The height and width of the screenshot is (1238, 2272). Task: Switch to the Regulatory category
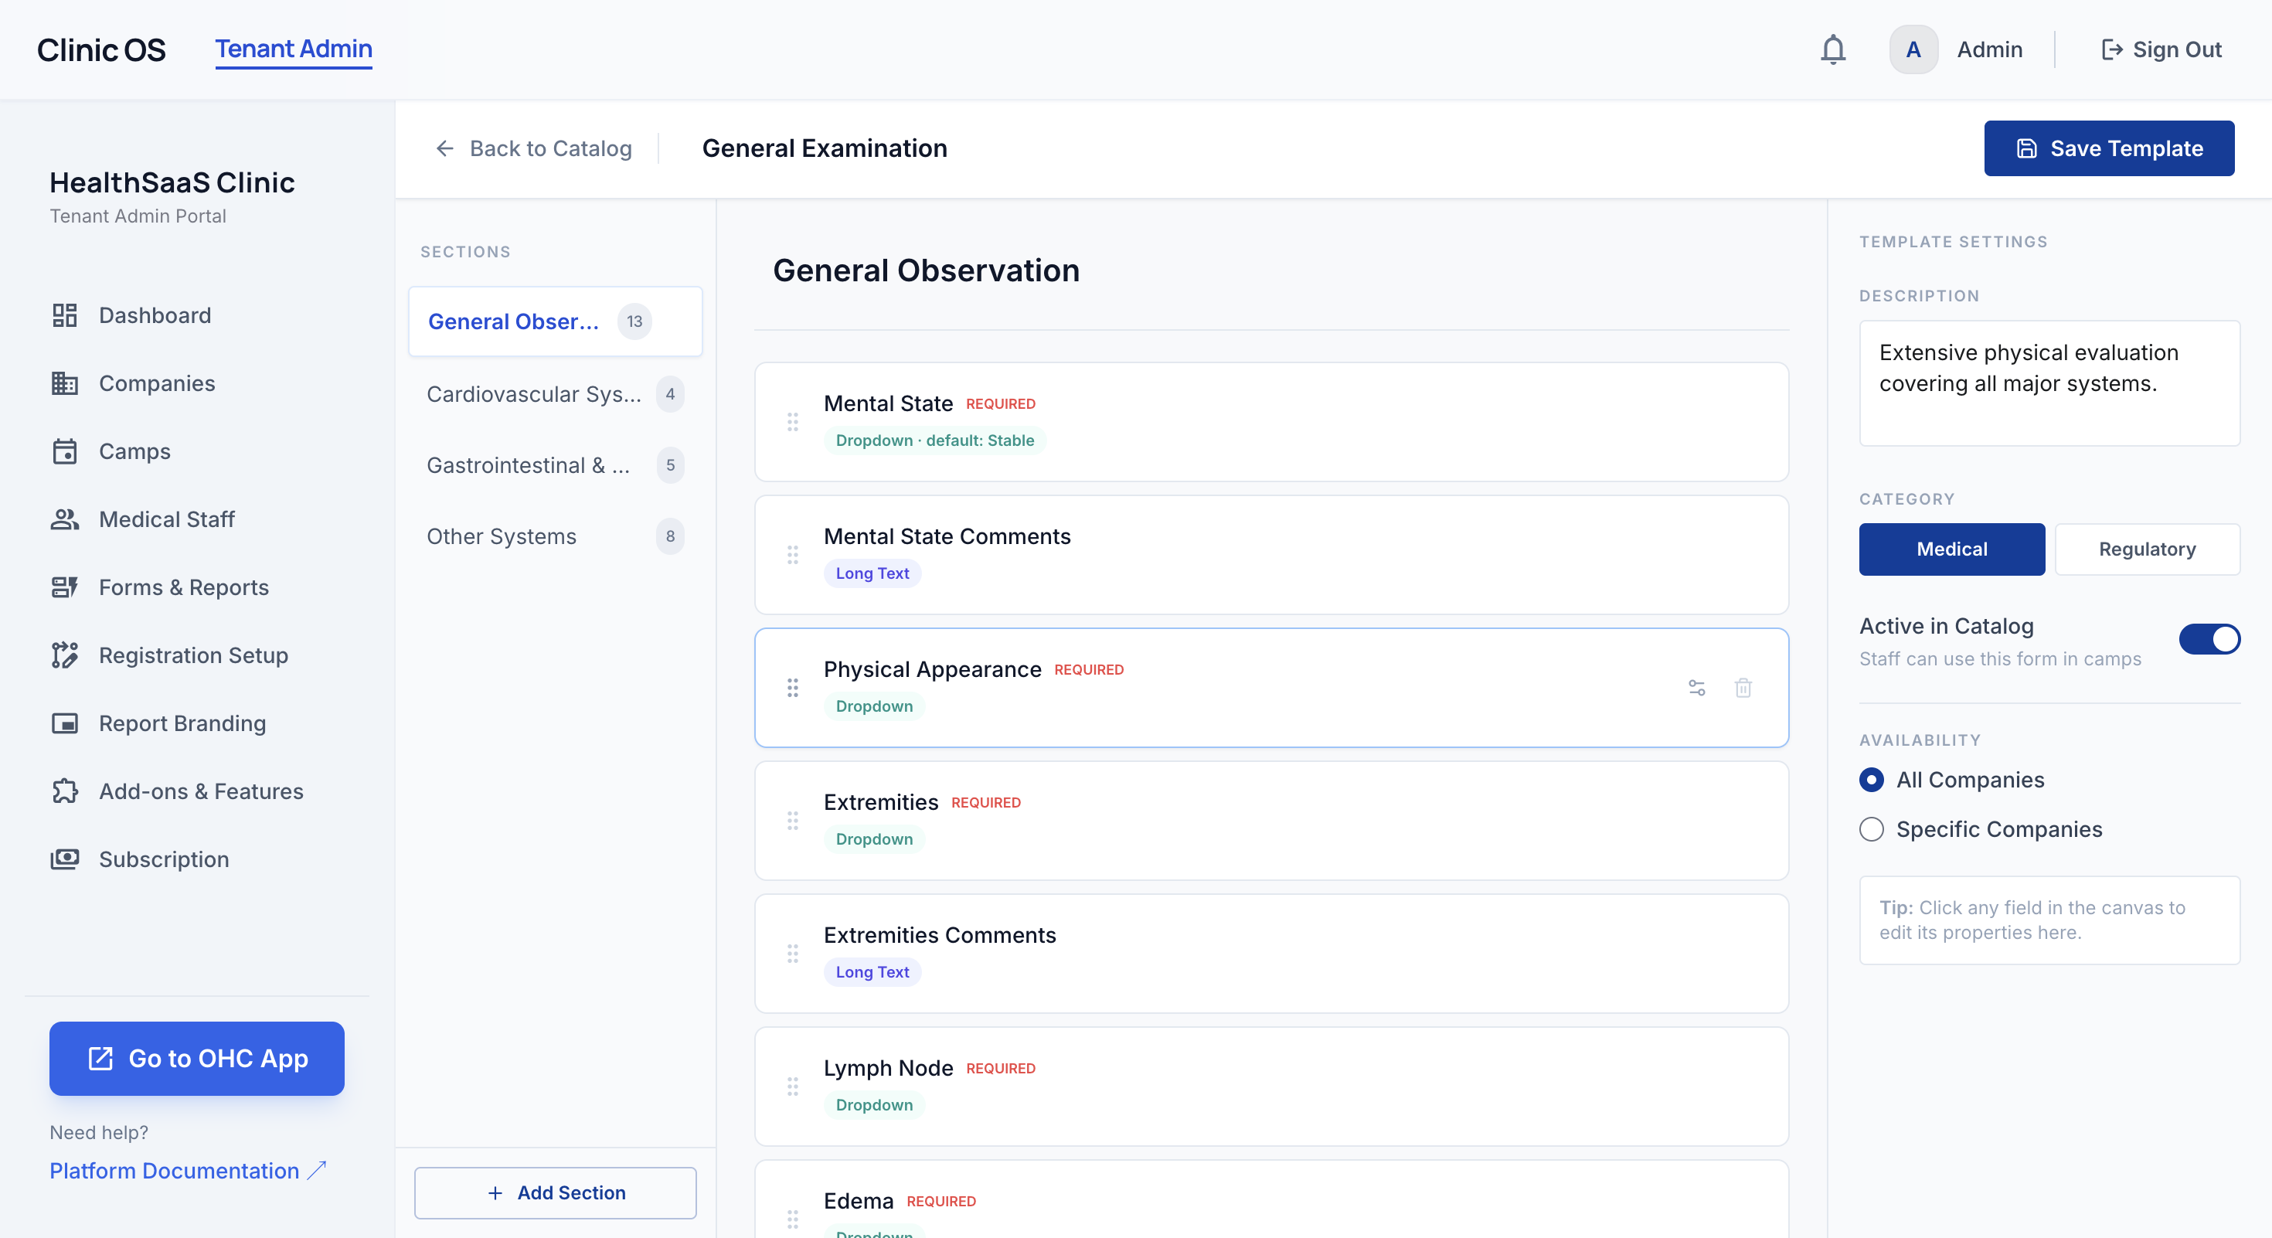[2148, 549]
